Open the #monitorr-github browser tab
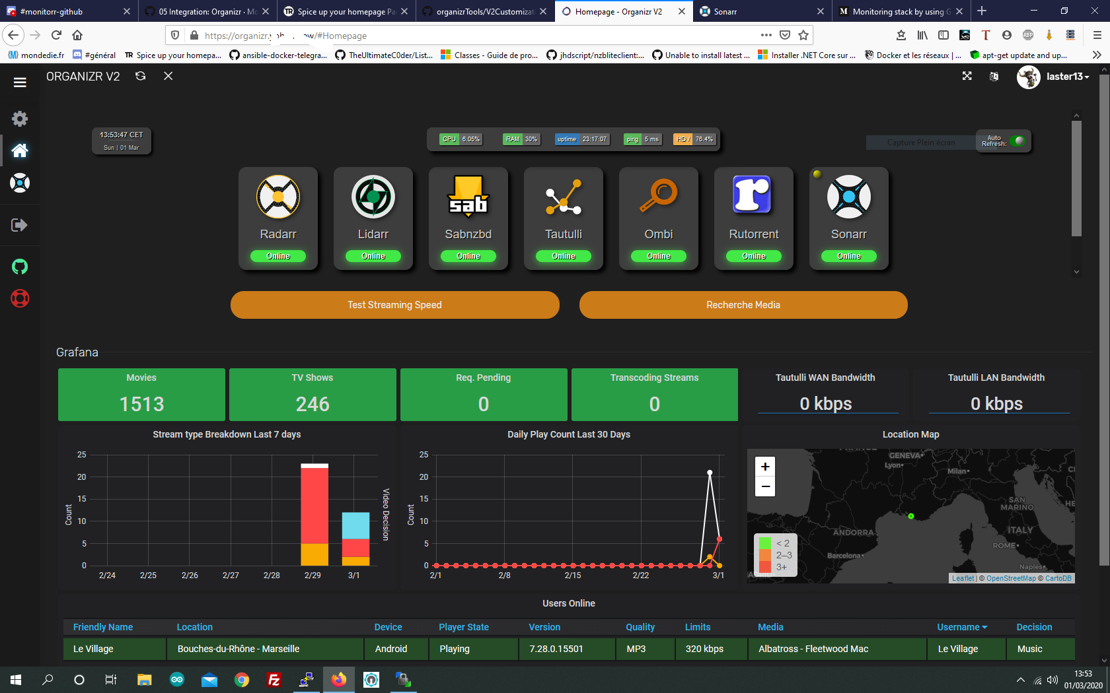Screen dimensions: 1110x693 tap(59, 11)
